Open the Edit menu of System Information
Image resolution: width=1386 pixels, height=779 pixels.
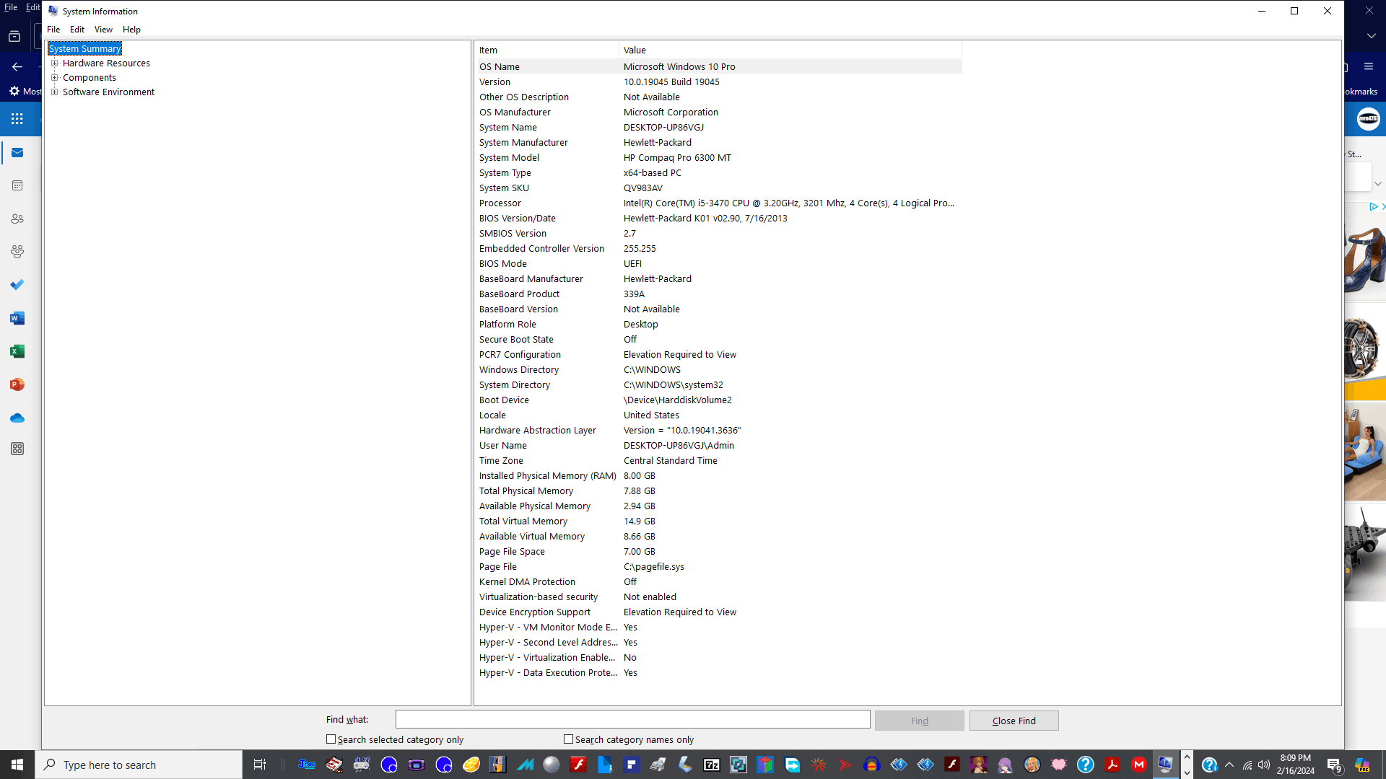[x=77, y=30]
